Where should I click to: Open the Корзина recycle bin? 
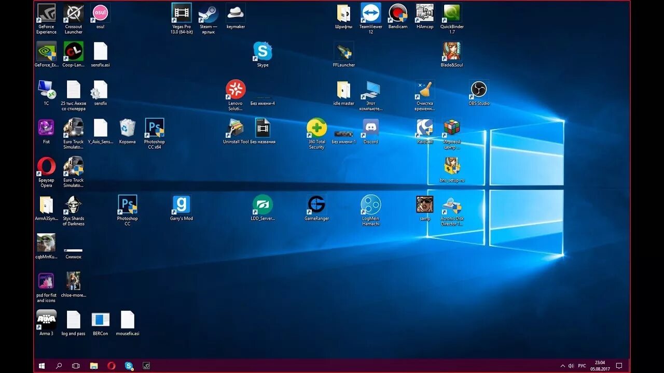[x=127, y=128]
